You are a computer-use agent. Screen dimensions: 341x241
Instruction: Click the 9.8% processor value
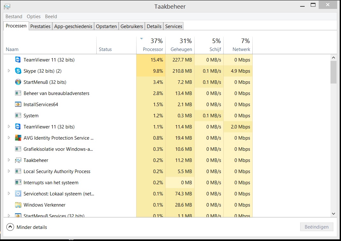click(x=158, y=71)
